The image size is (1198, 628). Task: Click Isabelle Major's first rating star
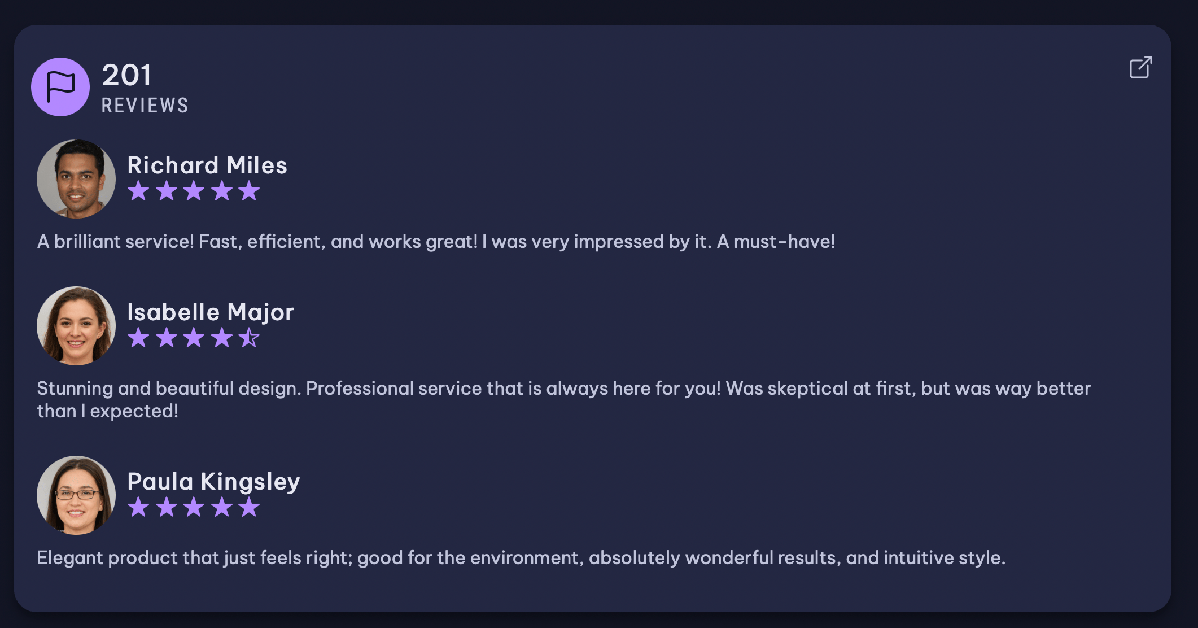[x=138, y=338]
